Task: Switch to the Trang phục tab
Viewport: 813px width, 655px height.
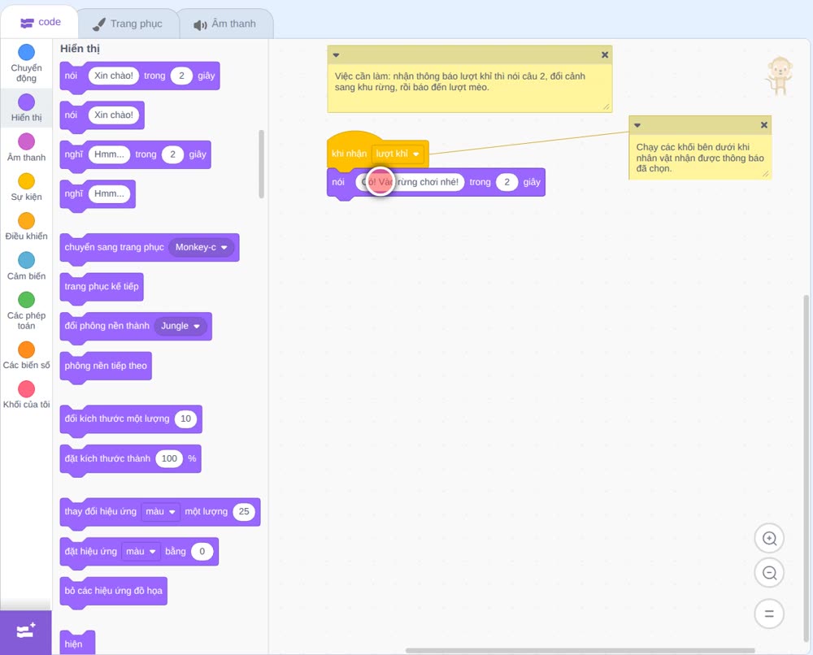Action: pyautogui.click(x=128, y=24)
